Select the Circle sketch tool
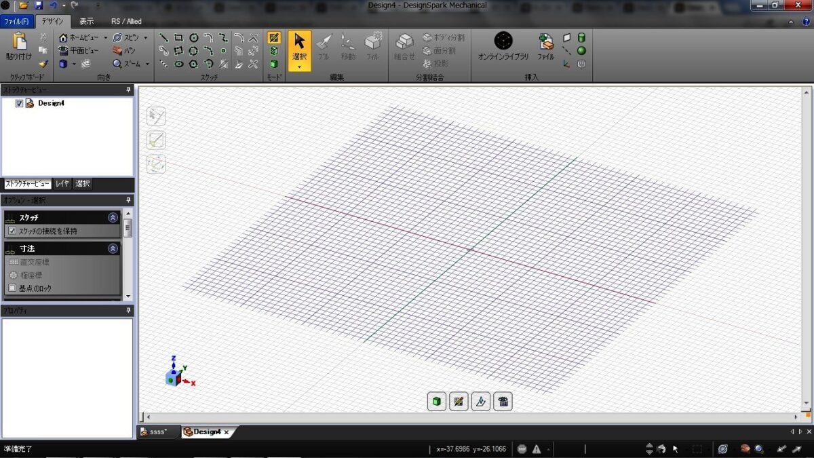Image resolution: width=814 pixels, height=458 pixels. (x=193, y=38)
